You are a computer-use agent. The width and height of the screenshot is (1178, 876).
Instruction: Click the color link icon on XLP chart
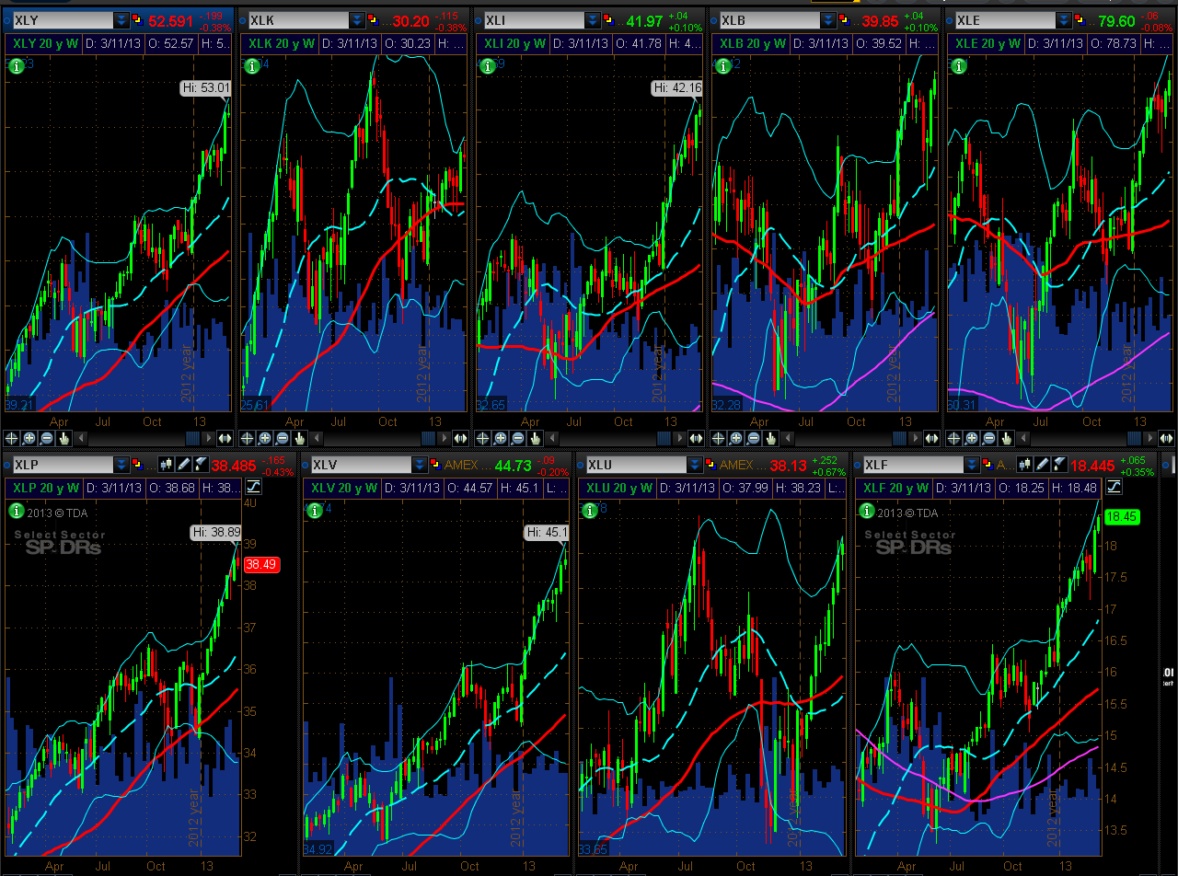coord(137,464)
